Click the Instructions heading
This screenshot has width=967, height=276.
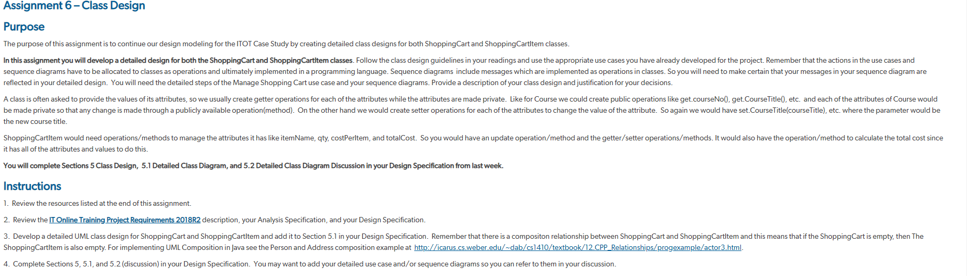coord(32,186)
